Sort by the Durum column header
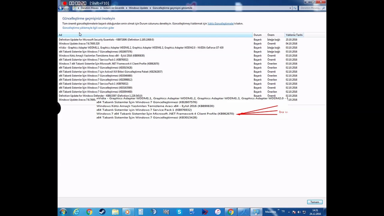This screenshot has width=384, height=216. click(x=259, y=35)
